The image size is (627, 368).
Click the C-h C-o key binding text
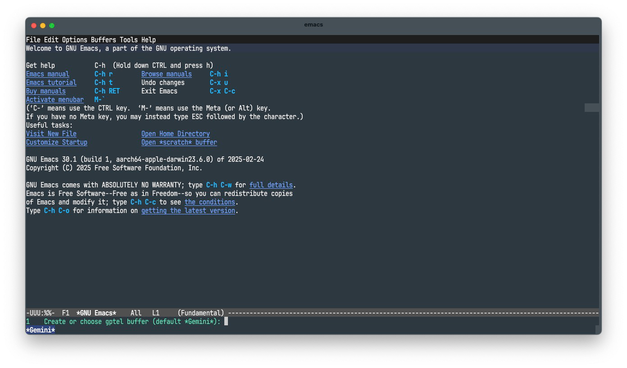click(57, 211)
